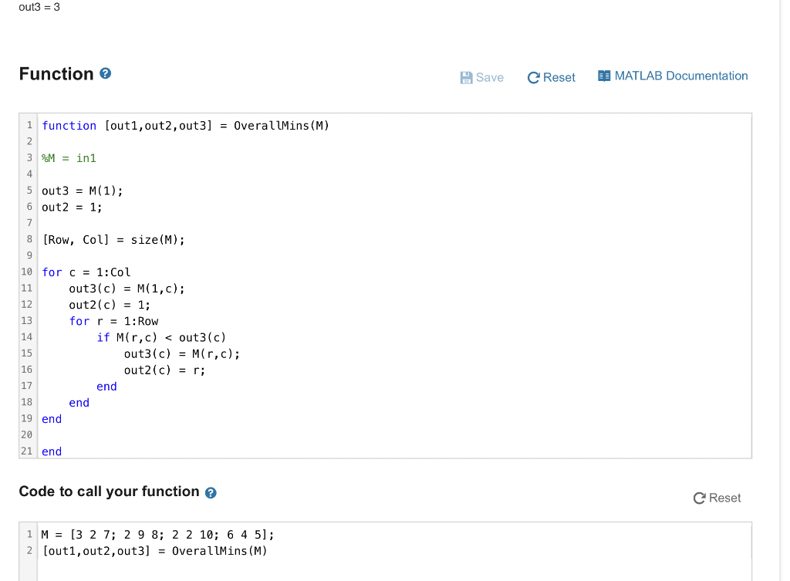Click the Reset circular arrow icon near Function

click(x=533, y=78)
